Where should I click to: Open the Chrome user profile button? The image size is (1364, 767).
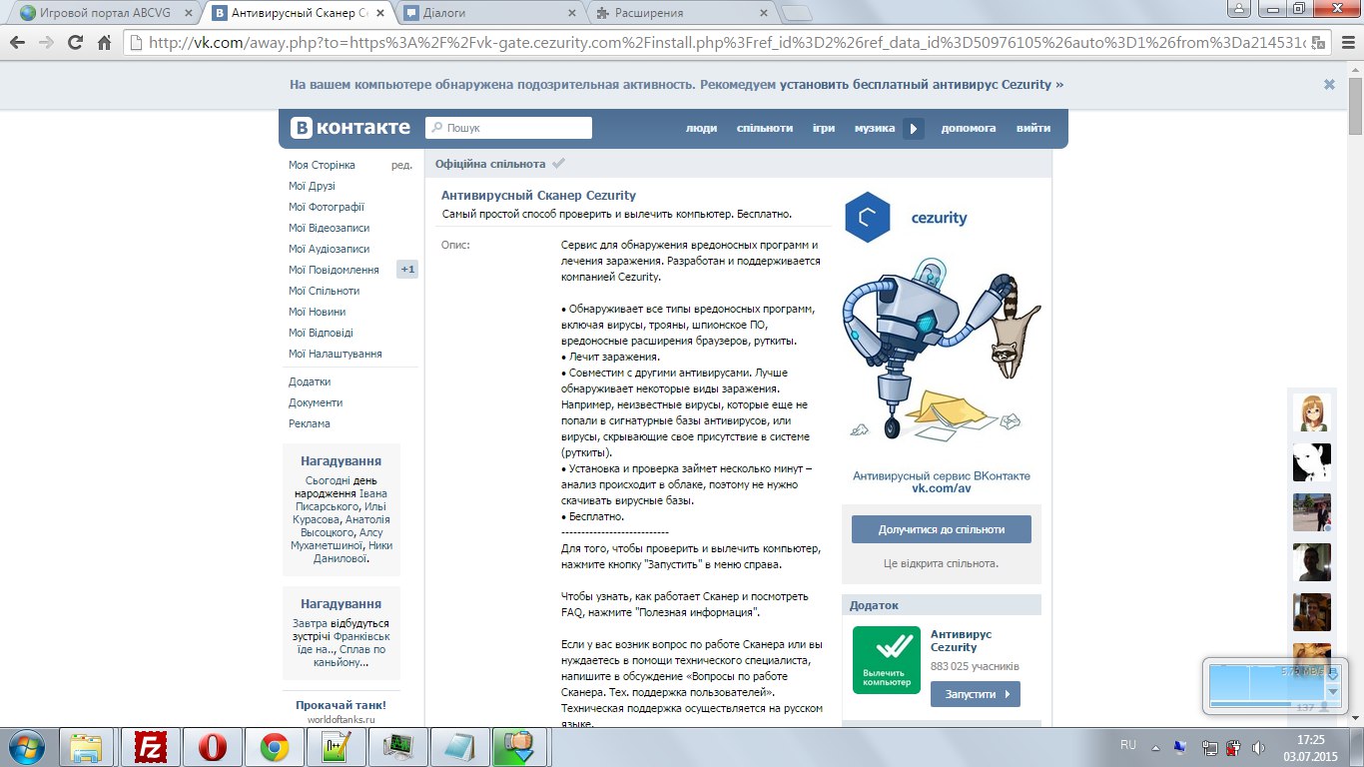point(1238,8)
